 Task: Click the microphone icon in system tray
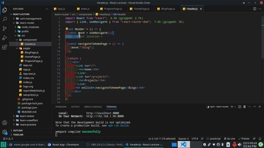[x=234, y=144]
